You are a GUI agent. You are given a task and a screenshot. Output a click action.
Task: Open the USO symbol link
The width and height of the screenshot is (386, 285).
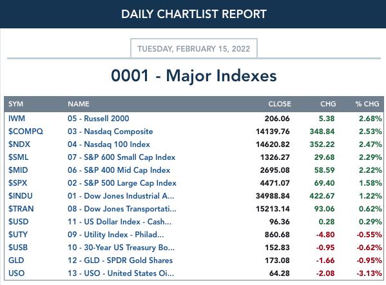pos(17,273)
